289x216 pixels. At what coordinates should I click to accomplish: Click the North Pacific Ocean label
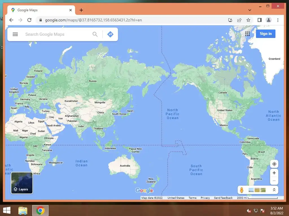tap(172, 114)
